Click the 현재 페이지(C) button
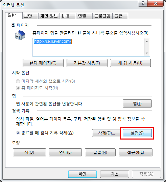The width and height of the screenshot is (166, 182). pyautogui.click(x=43, y=63)
